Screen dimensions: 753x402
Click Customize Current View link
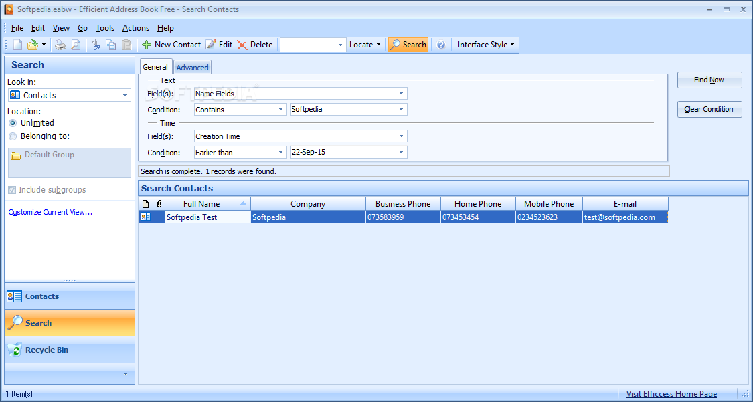[50, 212]
